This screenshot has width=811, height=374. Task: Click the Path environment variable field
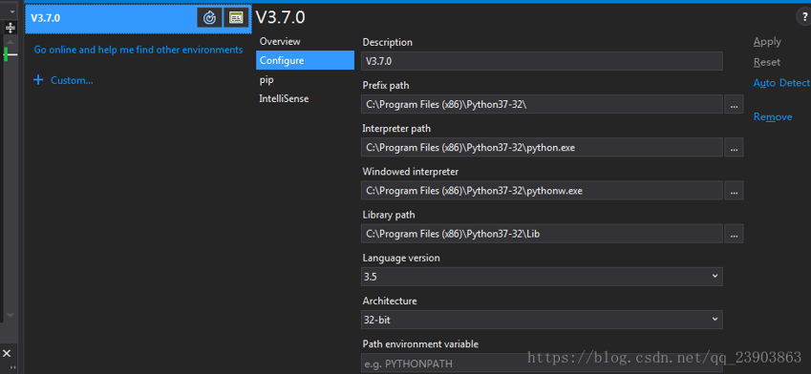[x=542, y=363]
